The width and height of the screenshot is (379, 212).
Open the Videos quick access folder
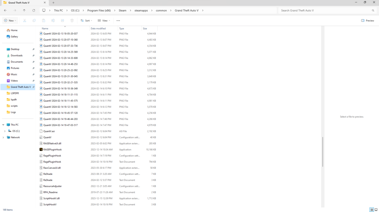(x=12, y=80)
